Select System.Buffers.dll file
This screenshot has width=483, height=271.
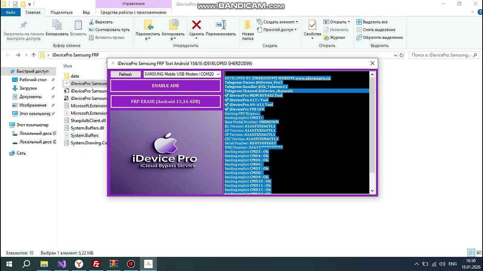click(87, 128)
